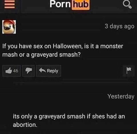
Task: Click the 46 likes count
Action: click(16, 71)
